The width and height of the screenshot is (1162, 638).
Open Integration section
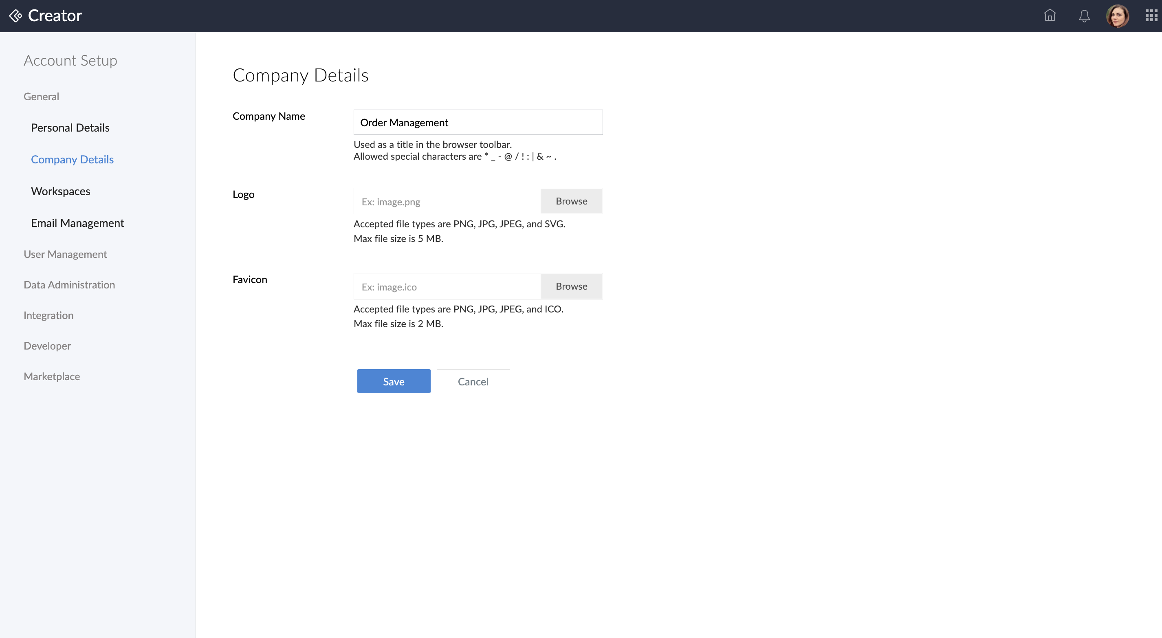click(x=49, y=315)
